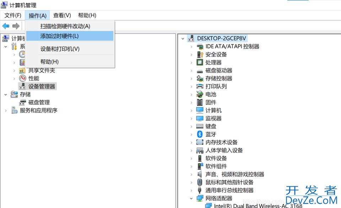Expand the 蓝牙 category arrow

coord(191,135)
